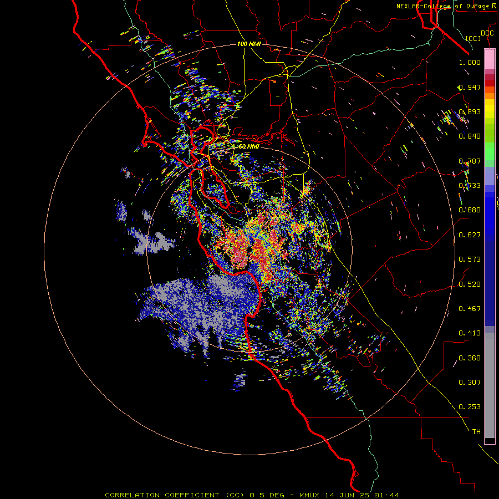Click the 0.573 legend value

(470, 259)
